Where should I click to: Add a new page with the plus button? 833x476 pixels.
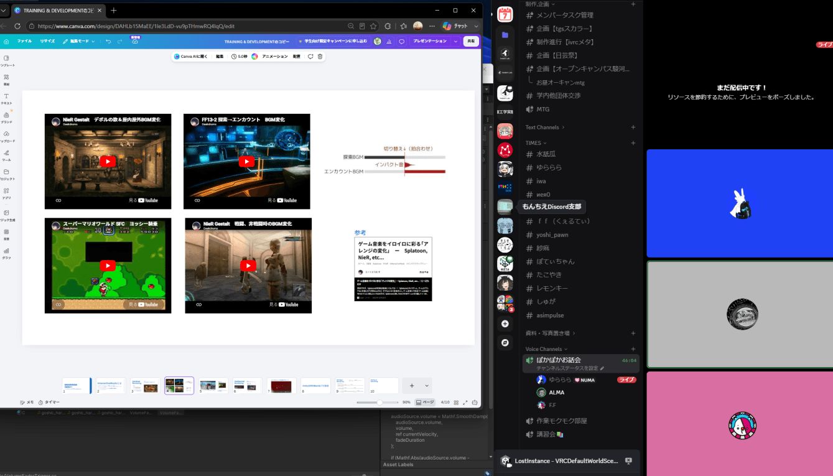pyautogui.click(x=412, y=386)
